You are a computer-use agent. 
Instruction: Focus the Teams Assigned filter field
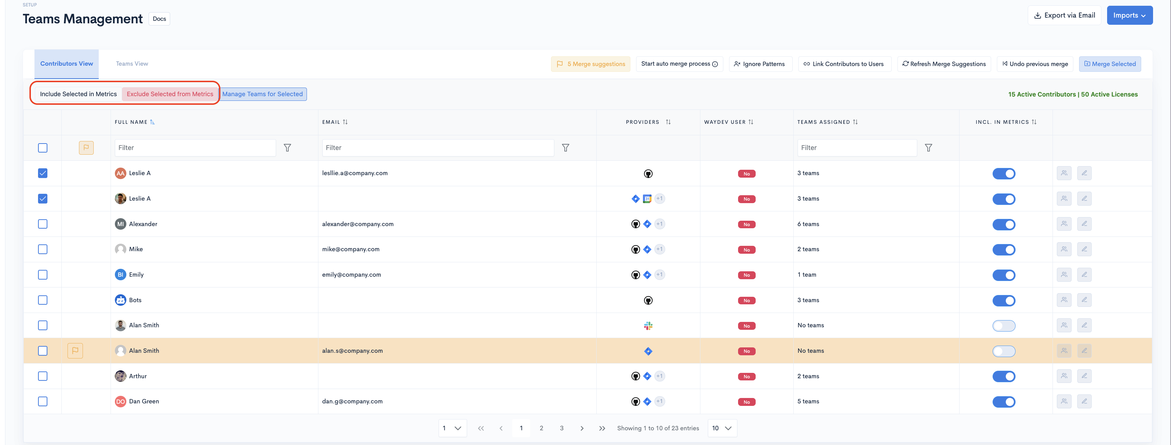click(857, 148)
